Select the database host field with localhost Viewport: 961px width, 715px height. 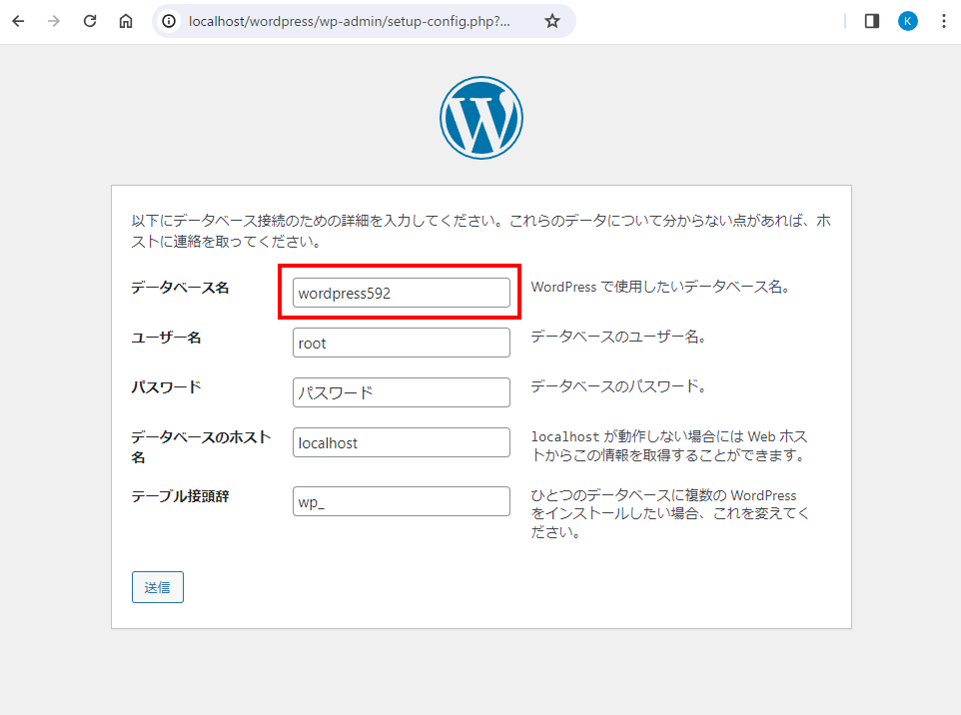401,442
